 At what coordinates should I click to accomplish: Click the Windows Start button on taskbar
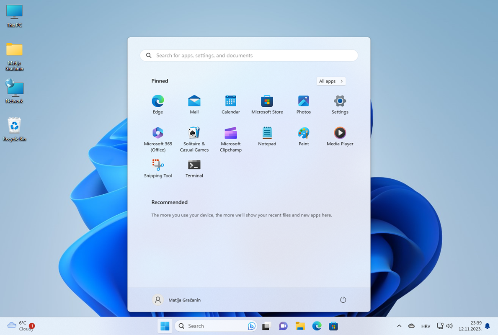tap(165, 326)
